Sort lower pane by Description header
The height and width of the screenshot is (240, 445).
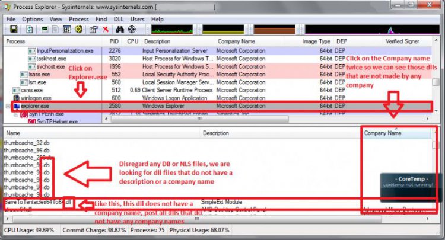click(281, 133)
